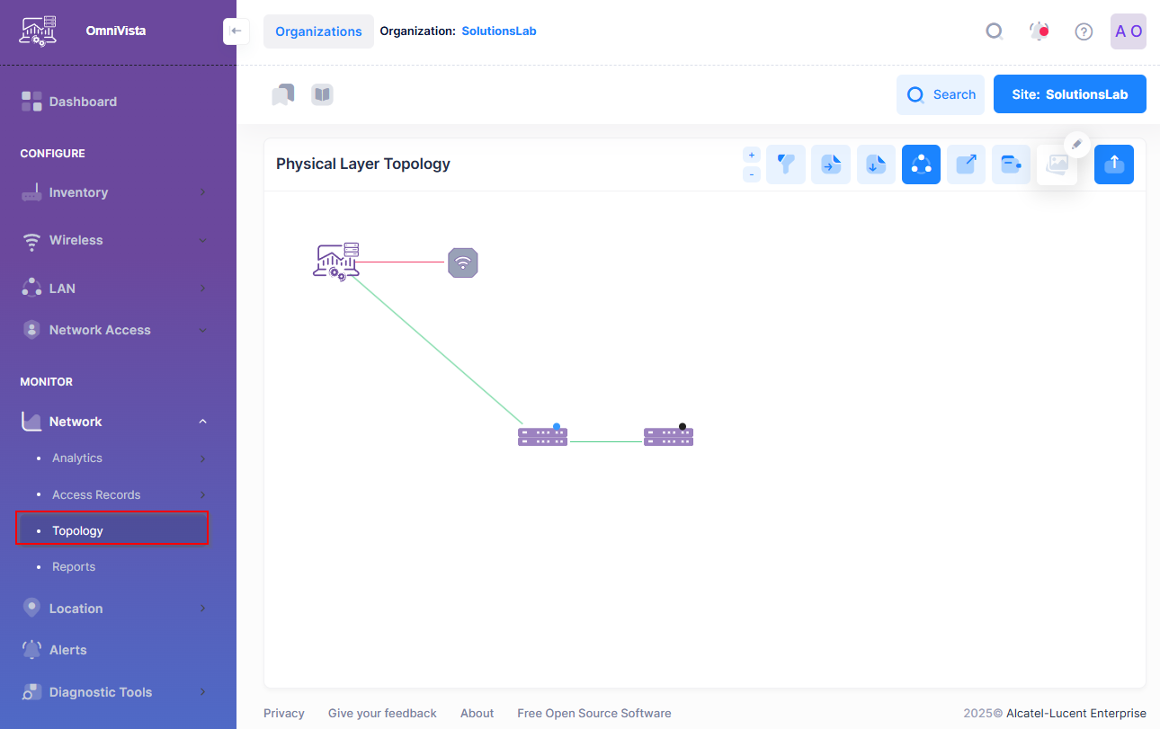Screen dimensions: 1160x729
Task: Open the notifications bell icon
Action: [x=1039, y=31]
